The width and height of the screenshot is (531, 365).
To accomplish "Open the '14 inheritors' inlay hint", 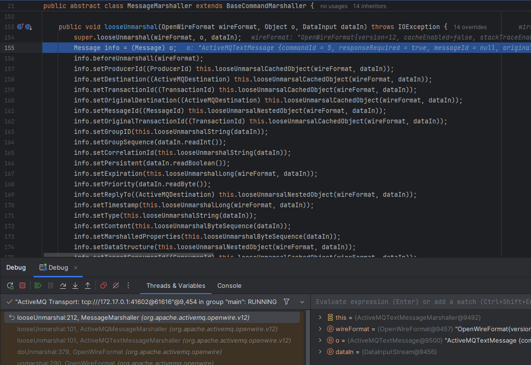I will pos(369,6).
